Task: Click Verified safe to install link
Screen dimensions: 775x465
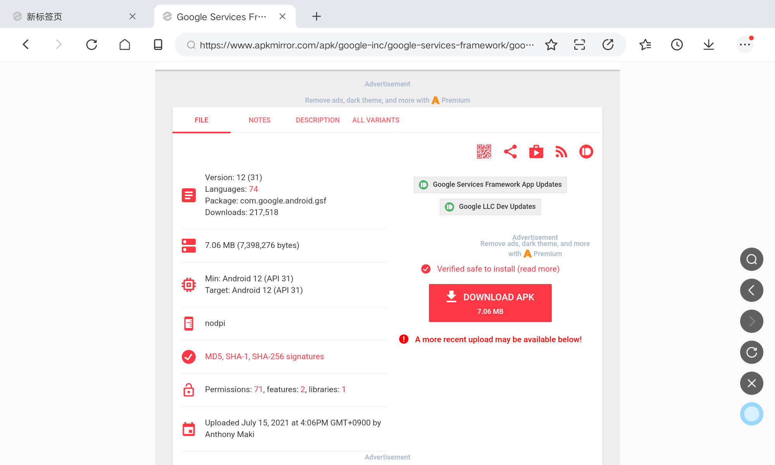Action: coord(498,269)
